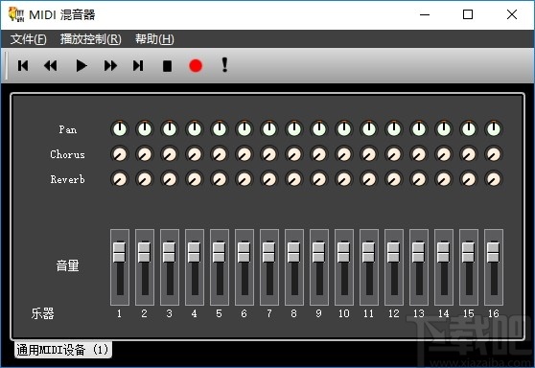Click the Pan knob for channel 6
This screenshot has height=368, width=535.
point(244,129)
